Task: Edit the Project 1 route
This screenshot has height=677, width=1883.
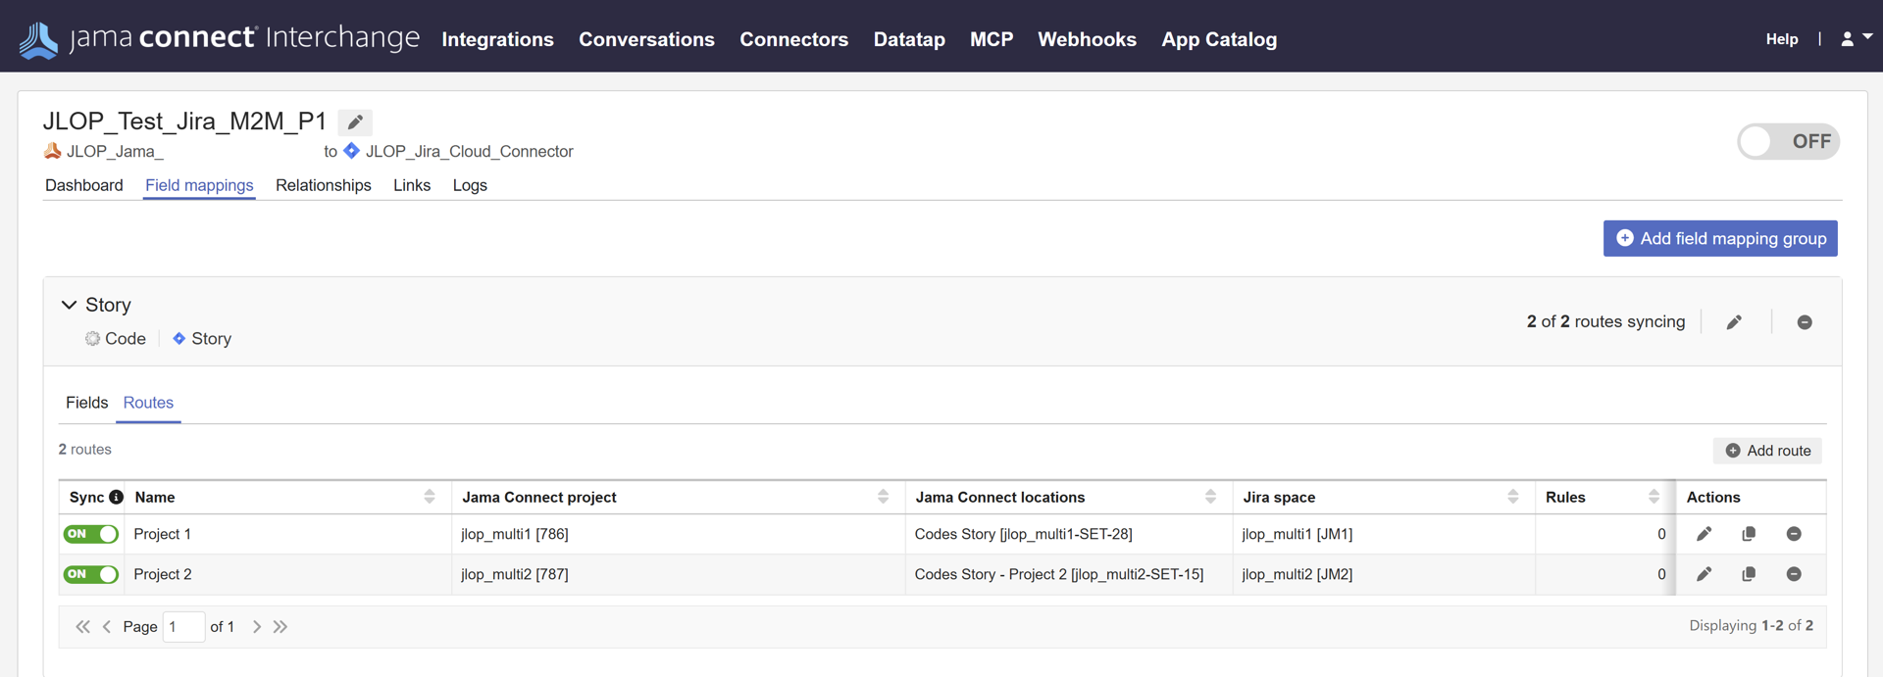Action: tap(1705, 534)
